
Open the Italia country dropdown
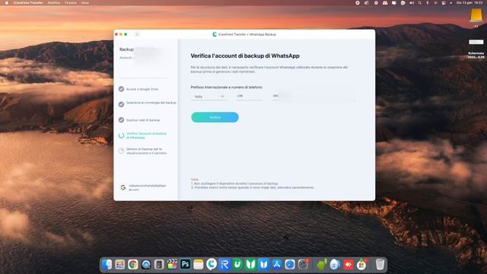point(208,97)
